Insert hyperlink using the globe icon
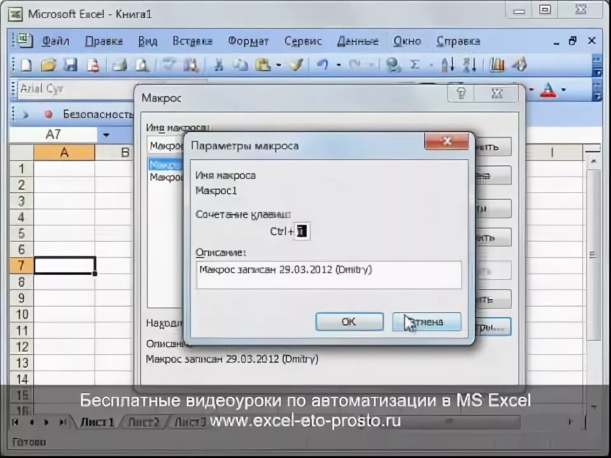This screenshot has width=611, height=458. [x=393, y=65]
